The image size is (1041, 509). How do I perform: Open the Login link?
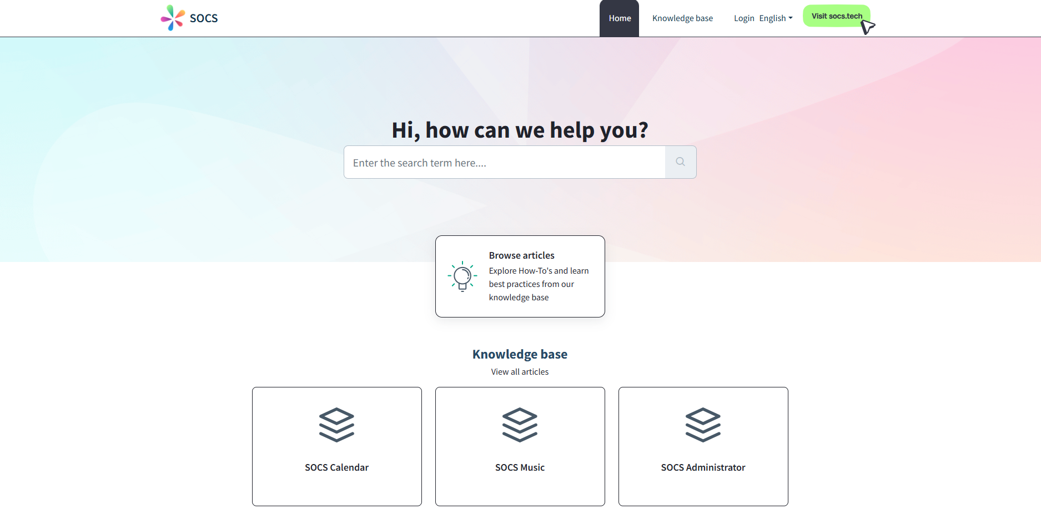tap(744, 18)
